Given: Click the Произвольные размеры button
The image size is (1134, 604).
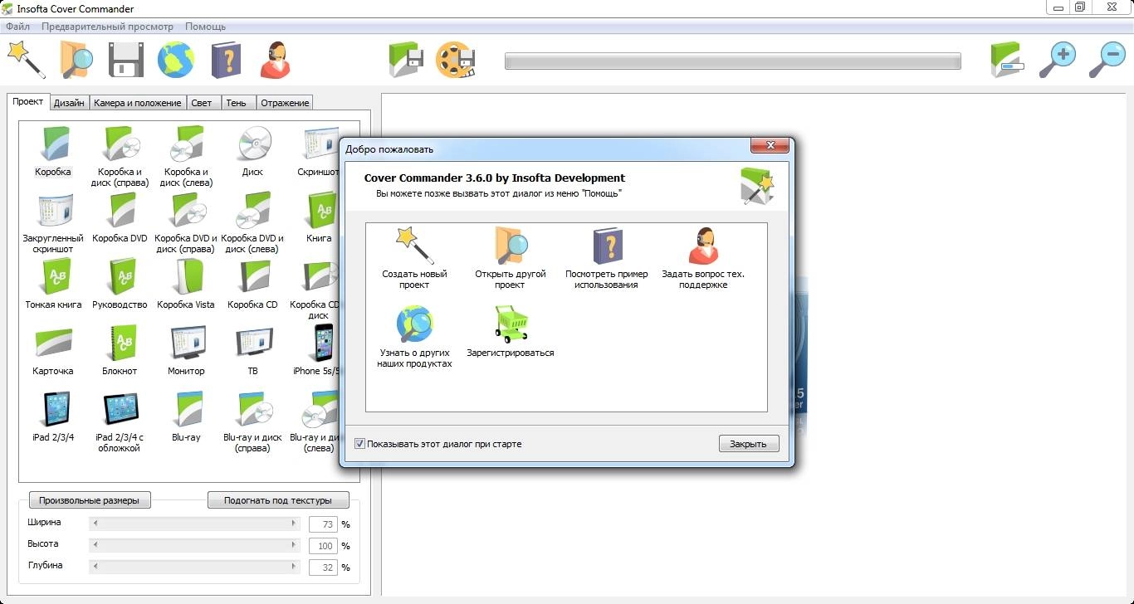Looking at the screenshot, I should coord(90,500).
